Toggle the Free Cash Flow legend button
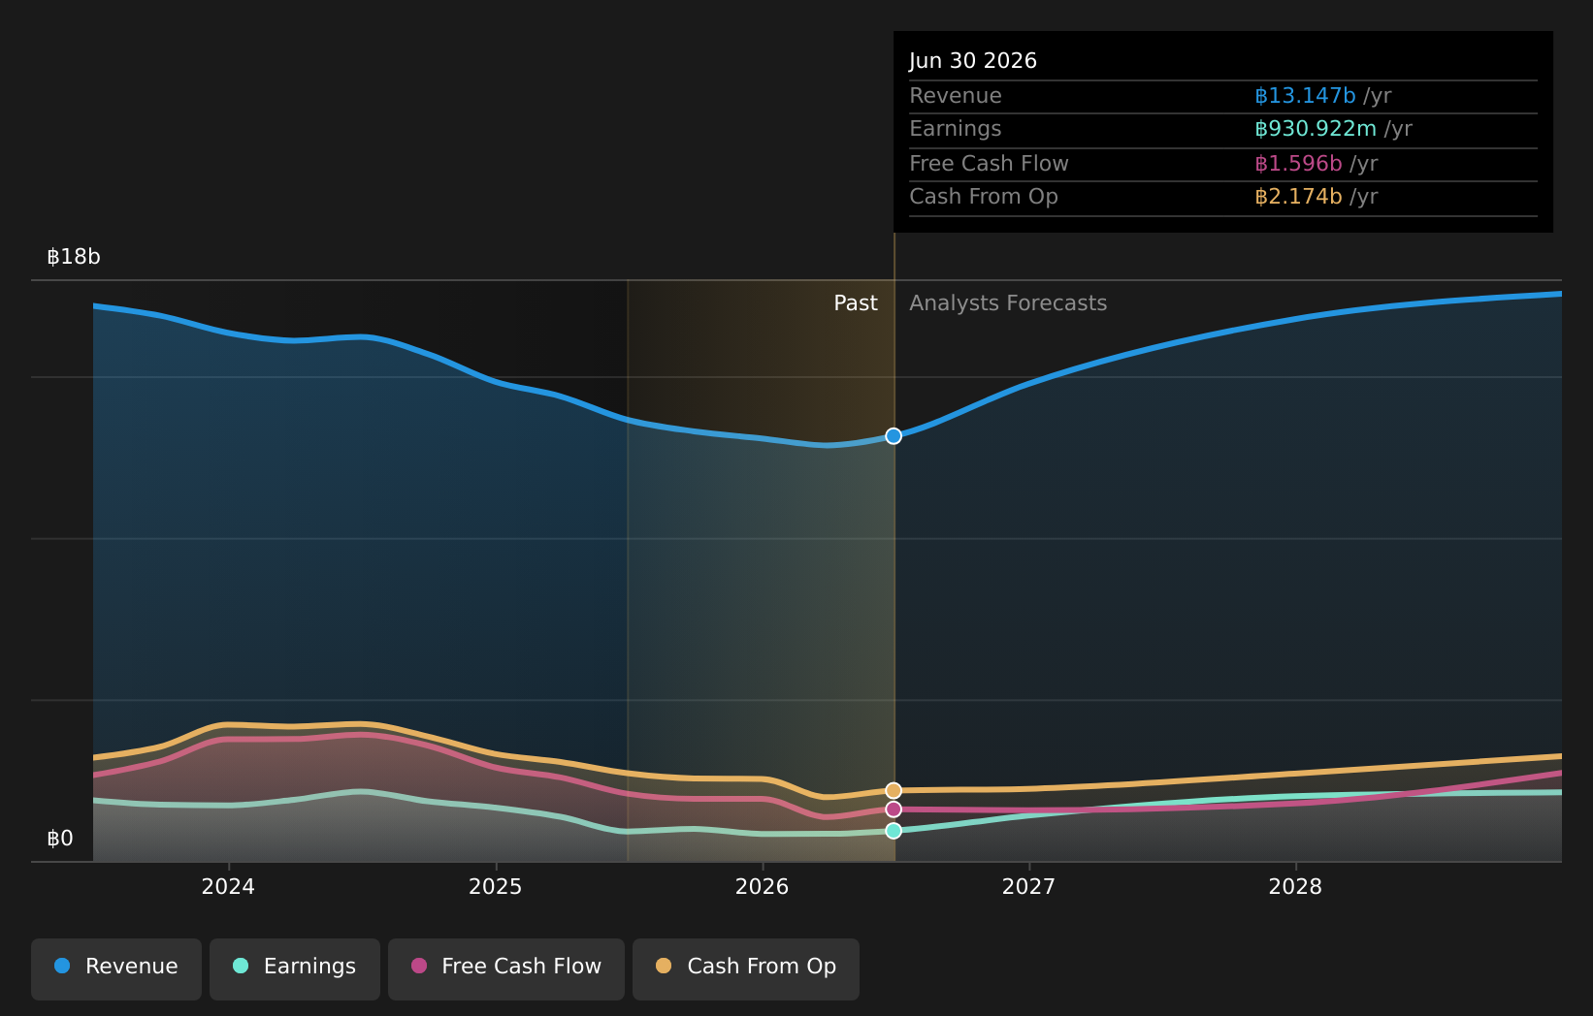This screenshot has height=1016, width=1593. click(x=506, y=968)
